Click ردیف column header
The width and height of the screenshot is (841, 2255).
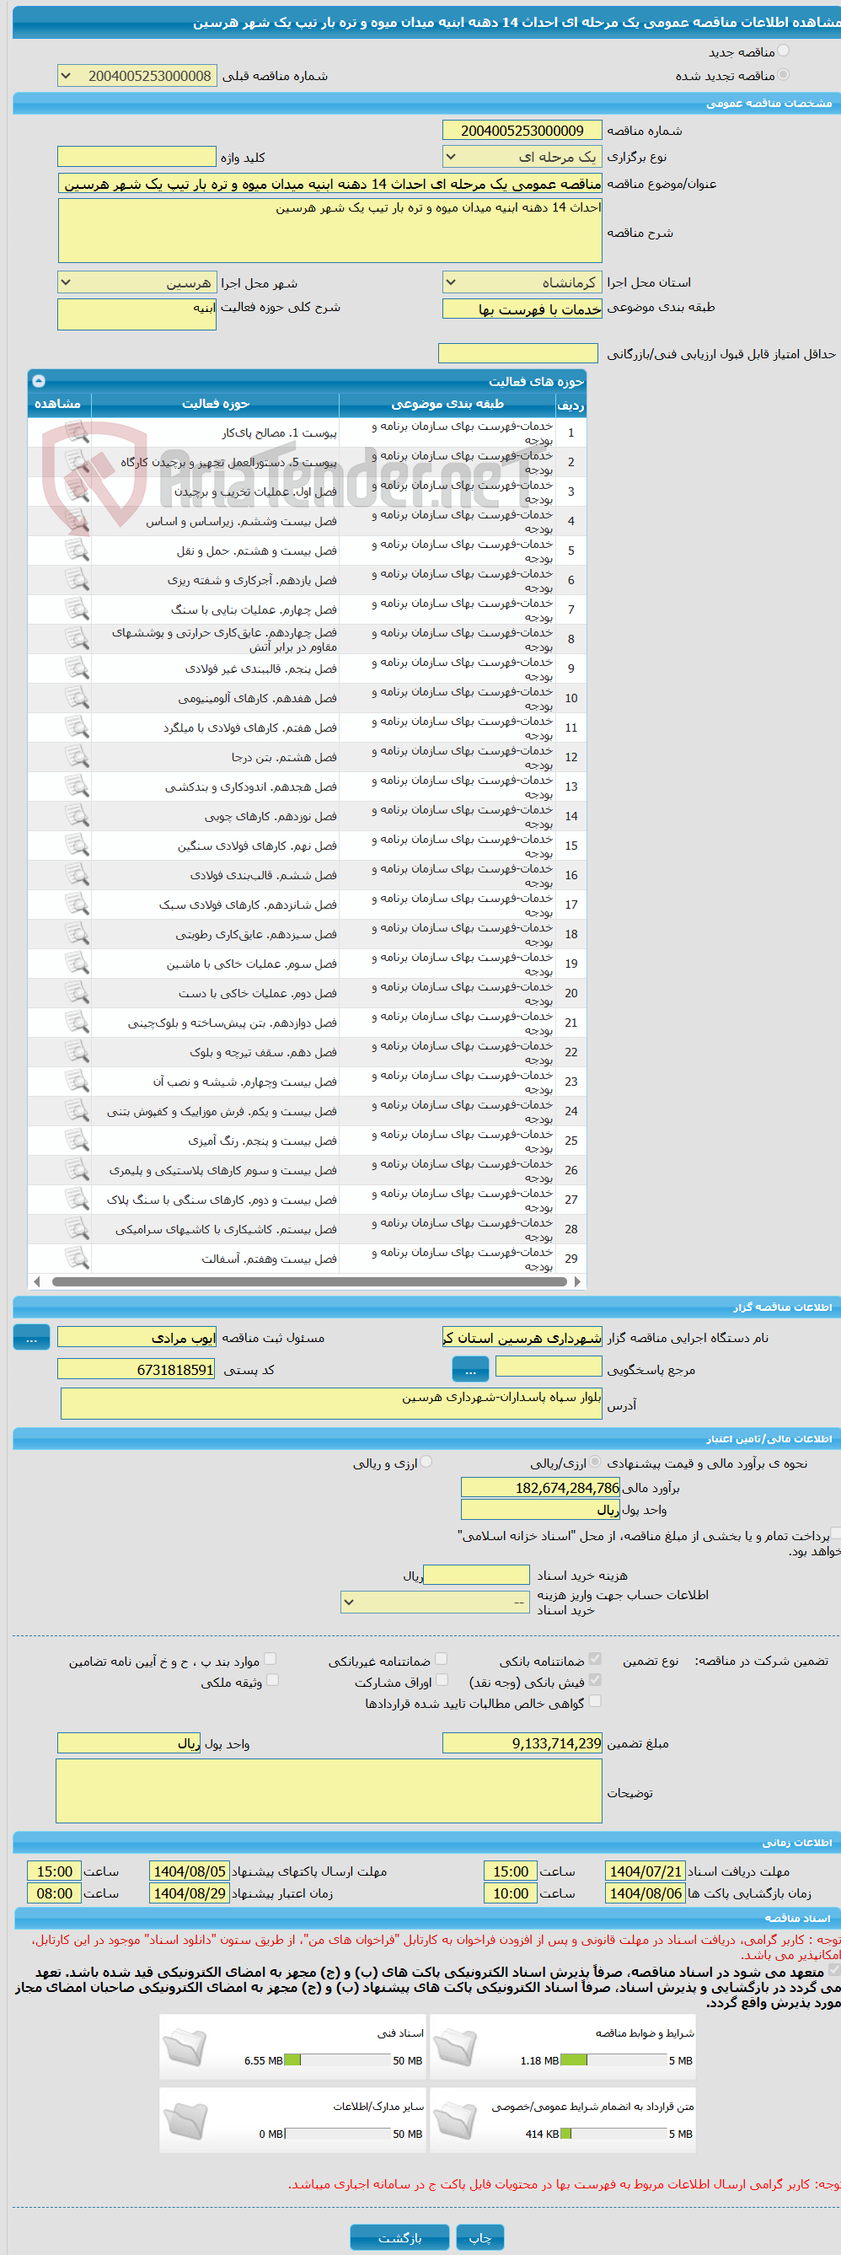(x=570, y=405)
